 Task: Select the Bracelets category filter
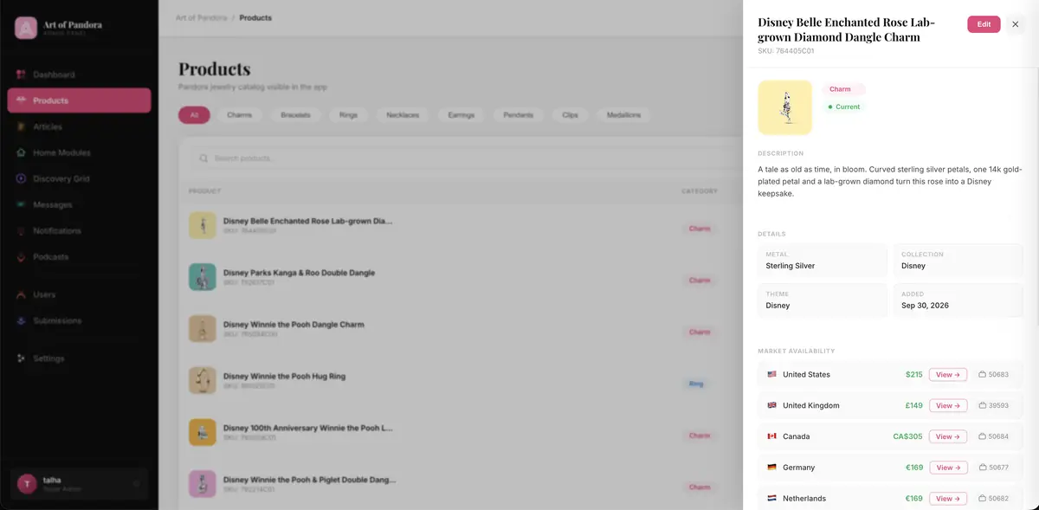click(x=295, y=115)
